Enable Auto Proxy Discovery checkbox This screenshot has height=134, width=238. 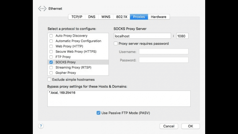[x=51, y=36]
